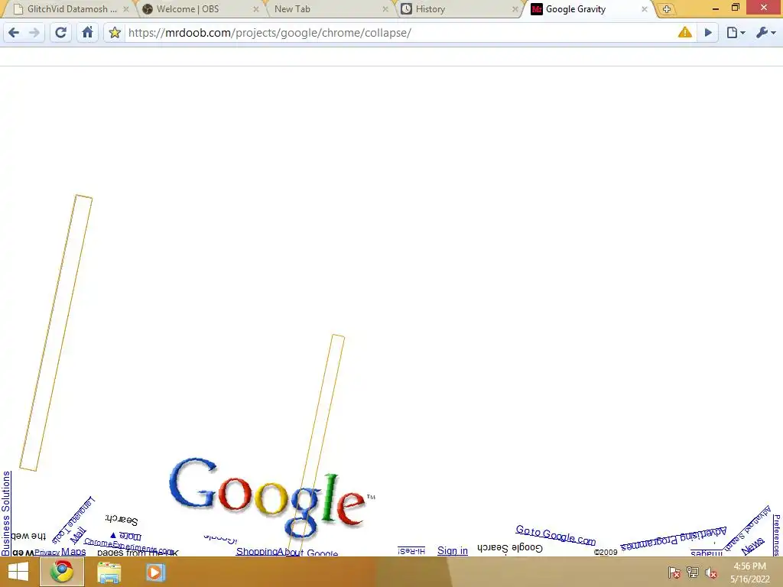Open the page menu dropdown

[x=736, y=33]
